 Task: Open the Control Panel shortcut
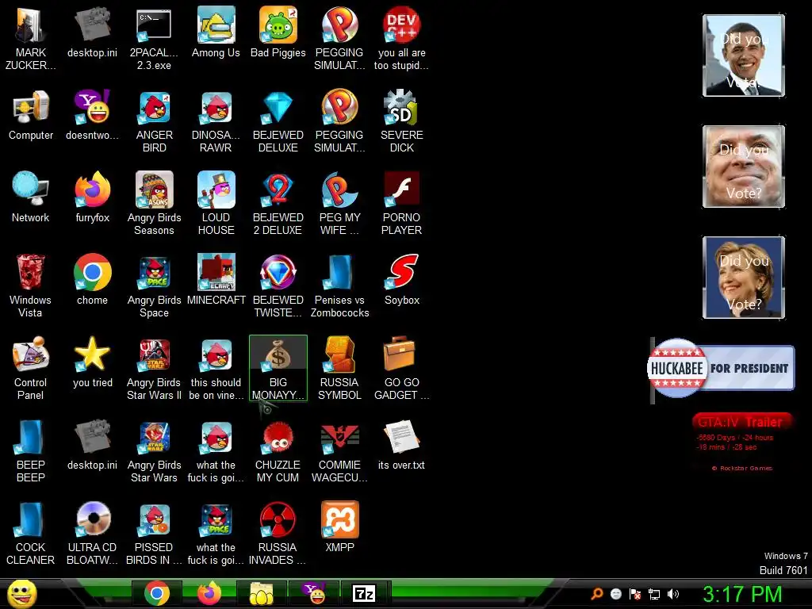point(31,369)
